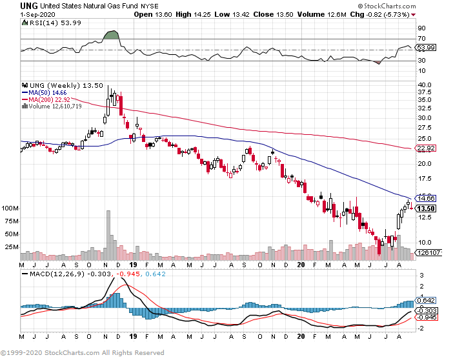Click the Volume 12,610,719 legend text
The width and height of the screenshot is (453, 364).
(x=55, y=106)
